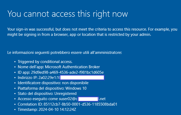The height and width of the screenshot is (115, 181).
Task: Click the Timestamp 2024-04-10 14:12:24Z line
Action: (x=47, y=110)
